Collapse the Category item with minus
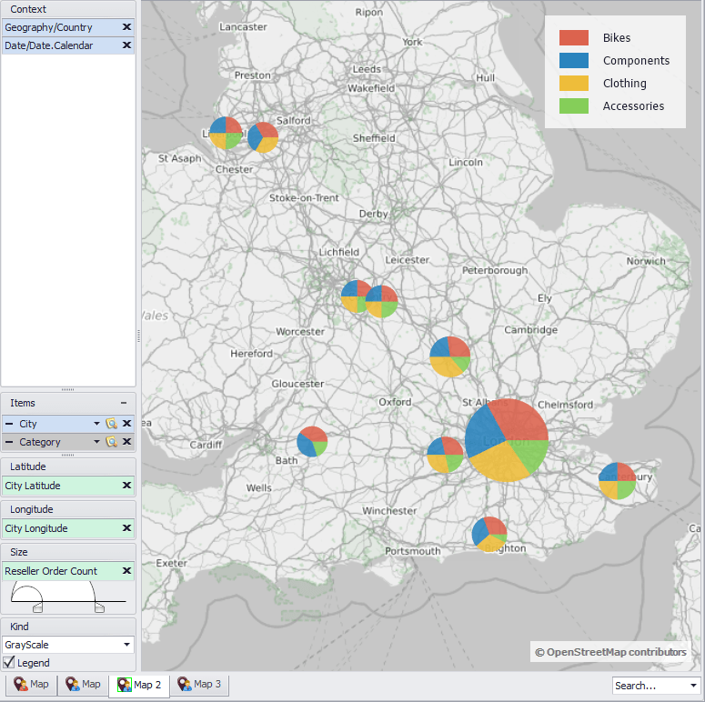 pos(9,442)
